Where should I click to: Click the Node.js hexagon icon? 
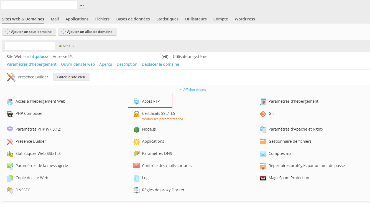(x=137, y=129)
